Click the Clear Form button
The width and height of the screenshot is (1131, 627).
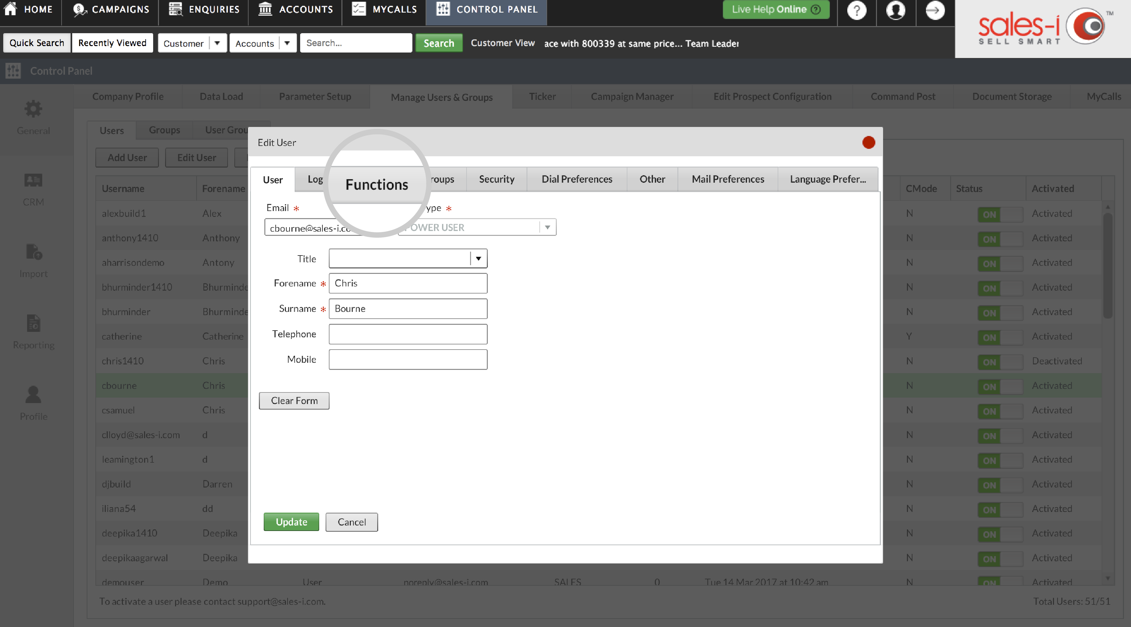(x=294, y=400)
